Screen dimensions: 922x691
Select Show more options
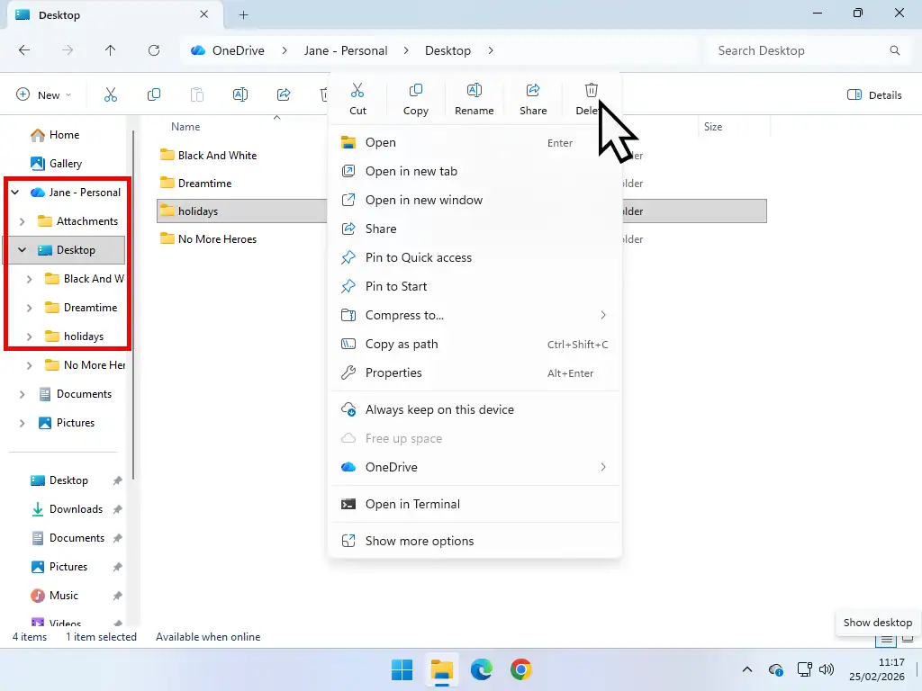[x=420, y=541]
